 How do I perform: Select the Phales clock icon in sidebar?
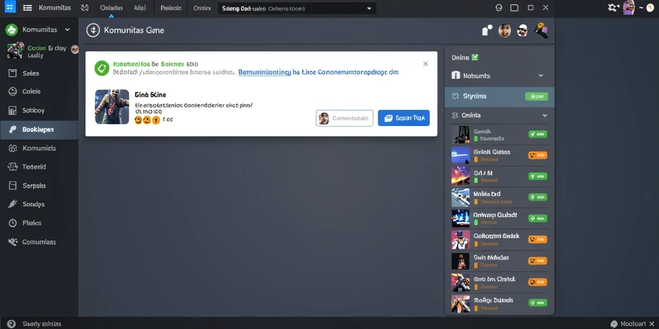(x=13, y=223)
